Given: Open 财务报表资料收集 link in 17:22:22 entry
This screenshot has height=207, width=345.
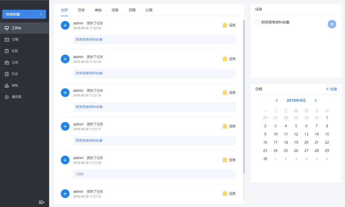Looking at the screenshot, I should pyautogui.click(x=89, y=40).
